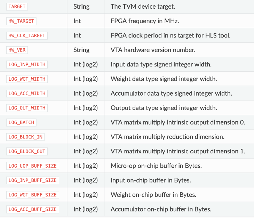The width and height of the screenshot is (254, 218).
Task: Select the LOG_BLOCK_IN code label
Action: (x=25, y=137)
